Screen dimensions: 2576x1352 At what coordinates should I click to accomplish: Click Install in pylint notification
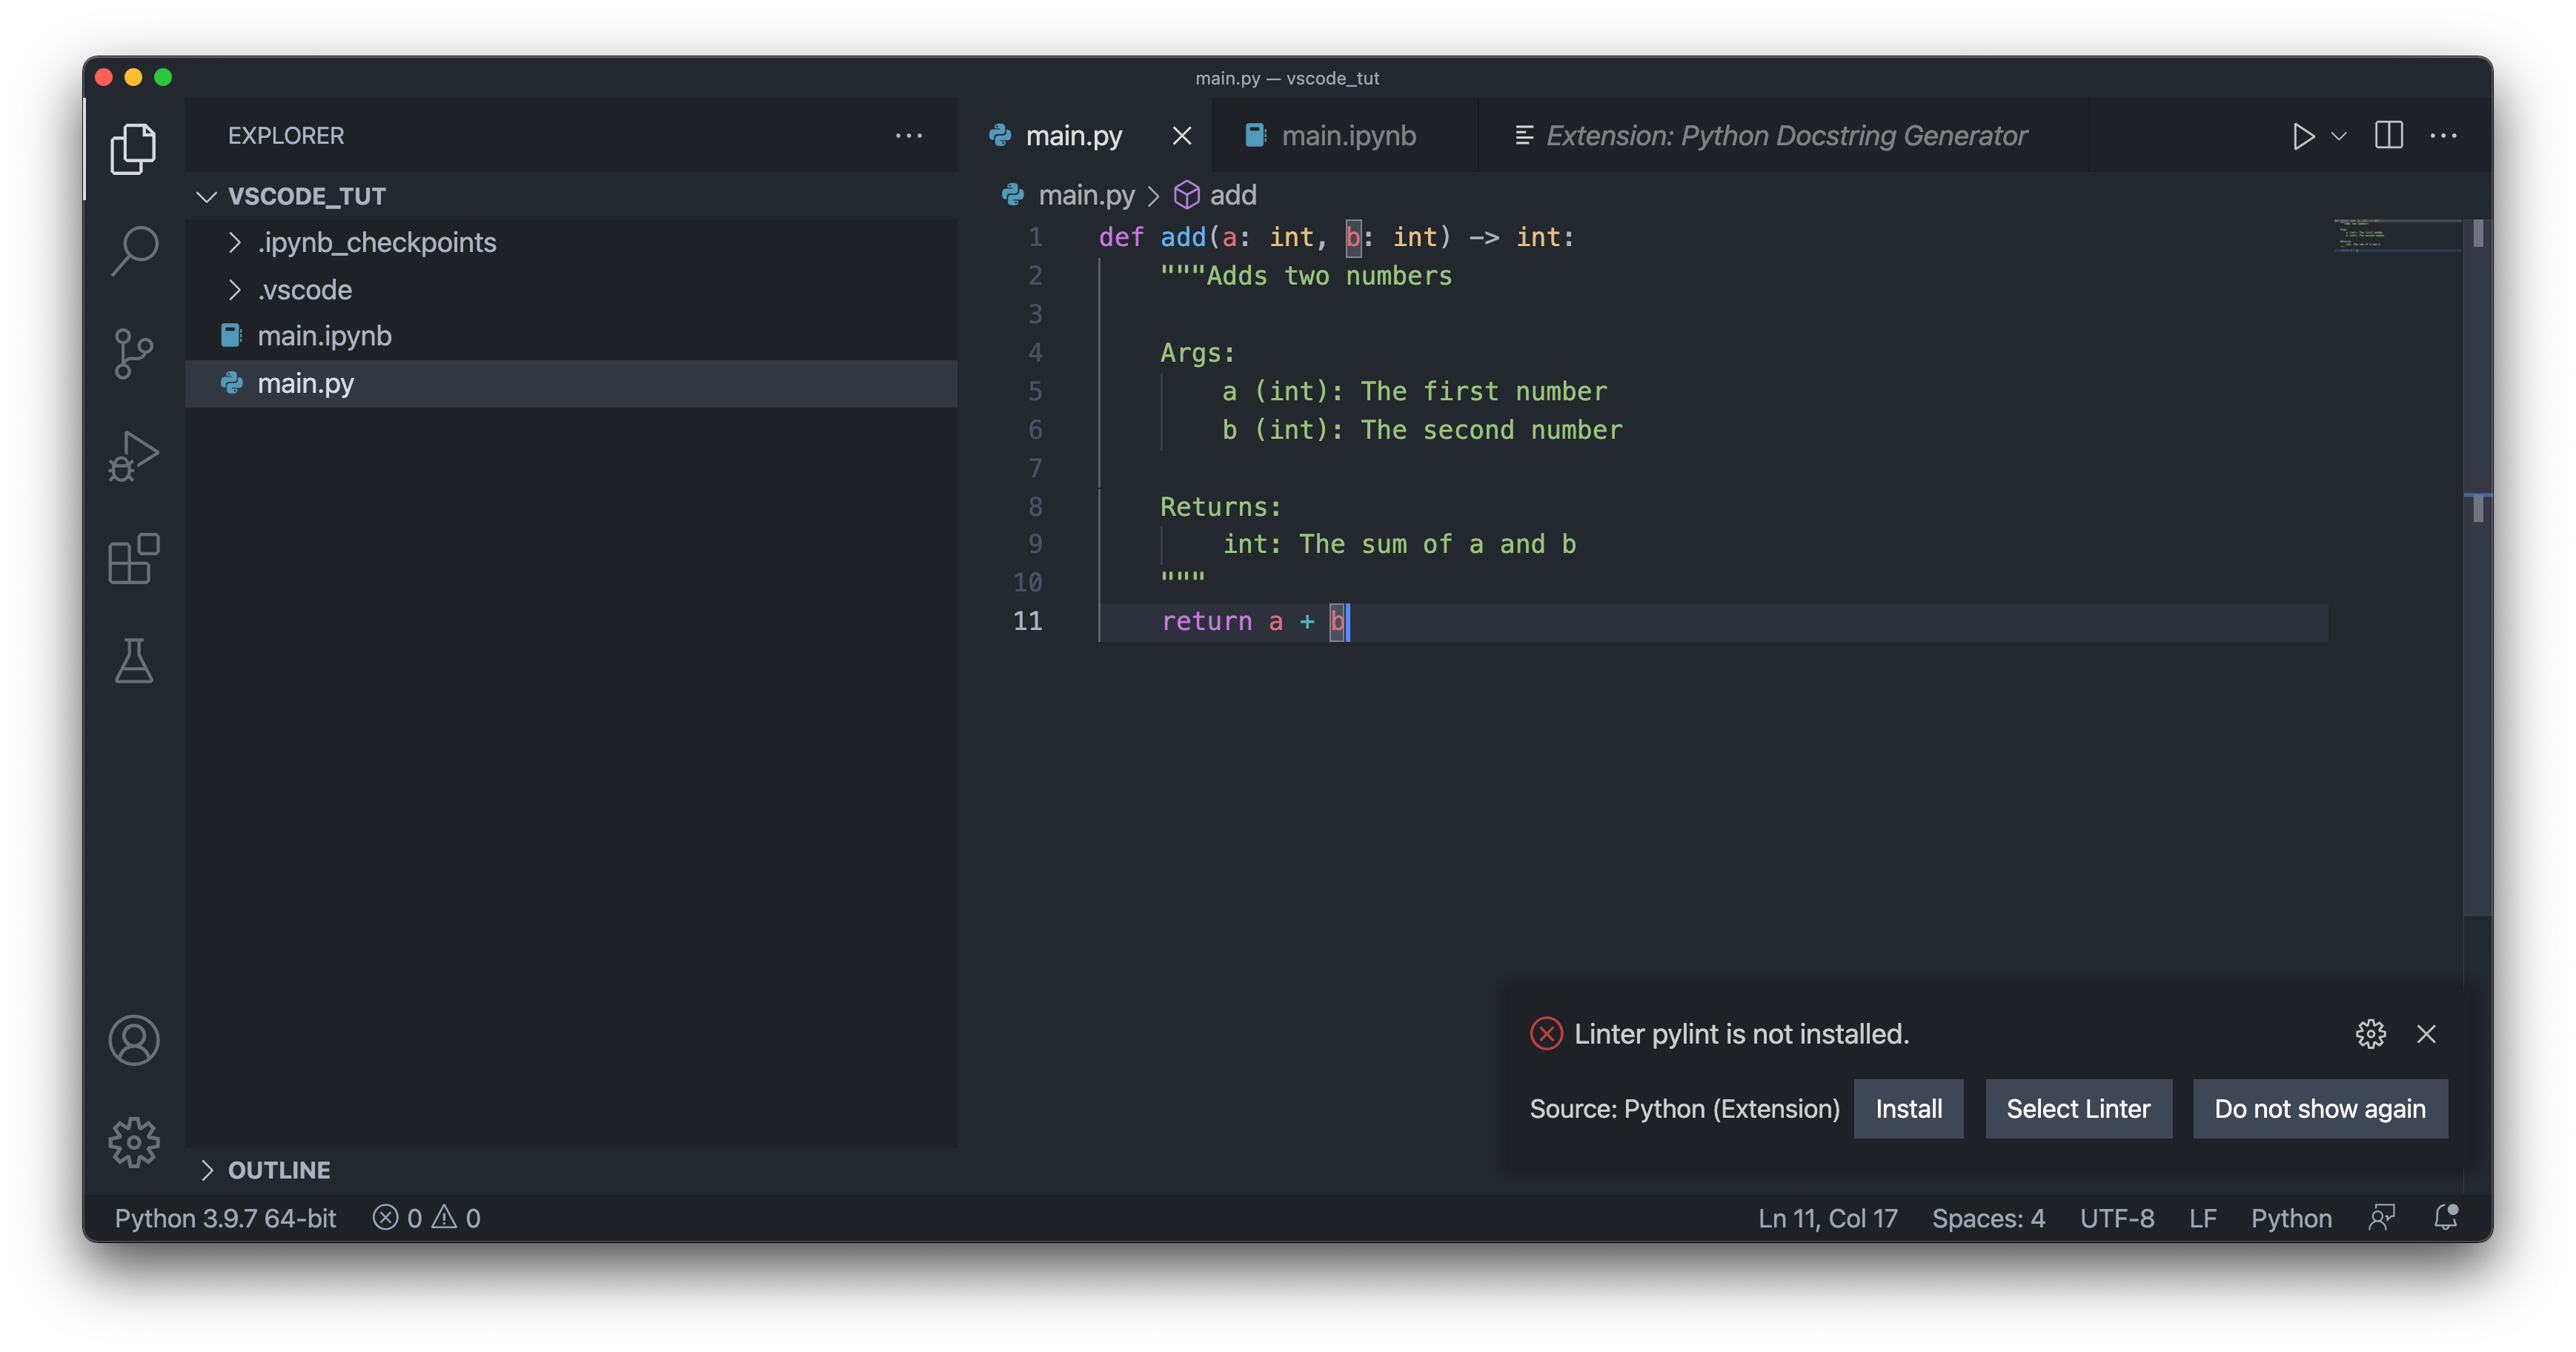coord(1908,1108)
